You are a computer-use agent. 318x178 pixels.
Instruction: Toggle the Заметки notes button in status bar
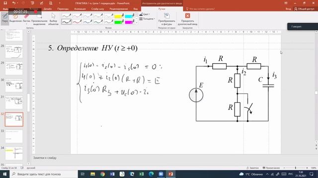coord(252,168)
